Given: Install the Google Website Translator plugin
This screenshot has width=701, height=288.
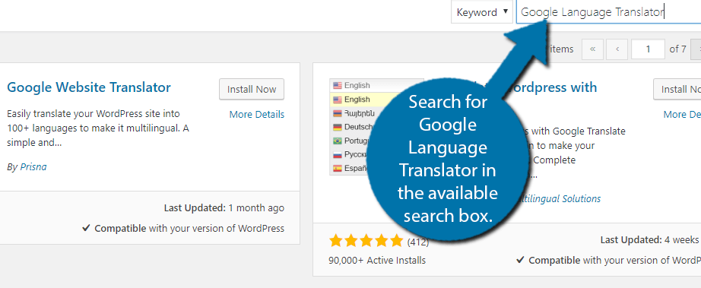Looking at the screenshot, I should [252, 90].
